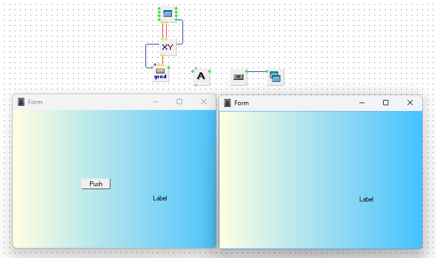436x258 pixels.
Task: Click the Label text in right form
Action: pyautogui.click(x=366, y=199)
